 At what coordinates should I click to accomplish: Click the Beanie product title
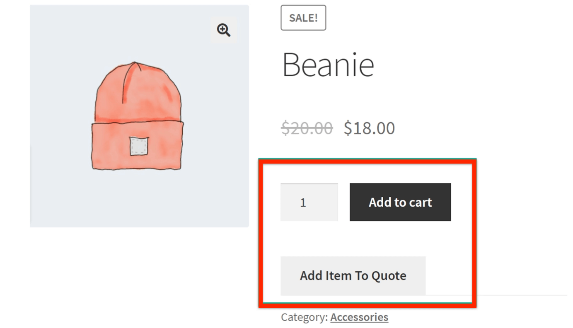328,65
